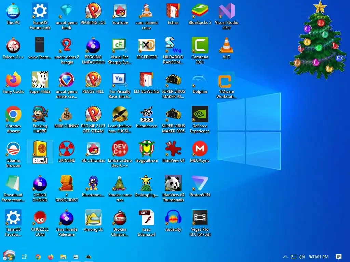The width and height of the screenshot is (350, 262).
Task: Open the notification Action Center
Action: [339, 257]
